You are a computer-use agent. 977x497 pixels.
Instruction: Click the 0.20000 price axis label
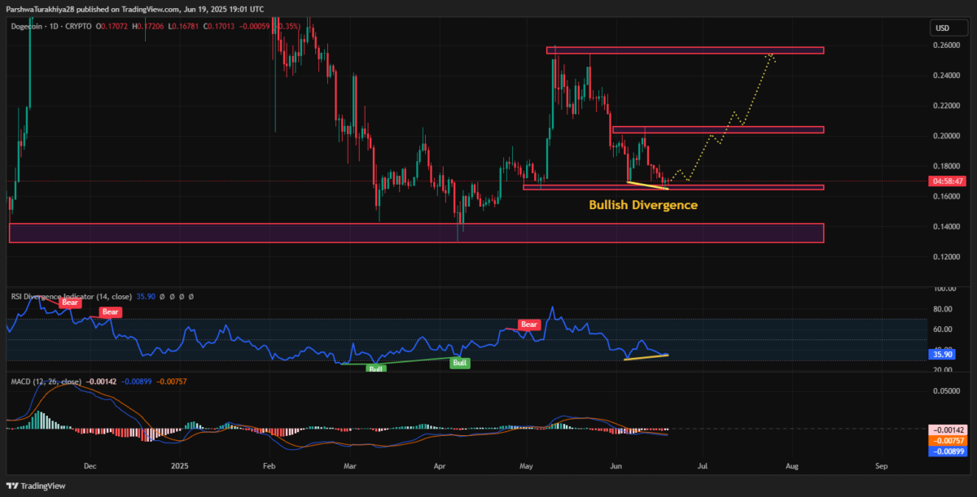click(946, 136)
